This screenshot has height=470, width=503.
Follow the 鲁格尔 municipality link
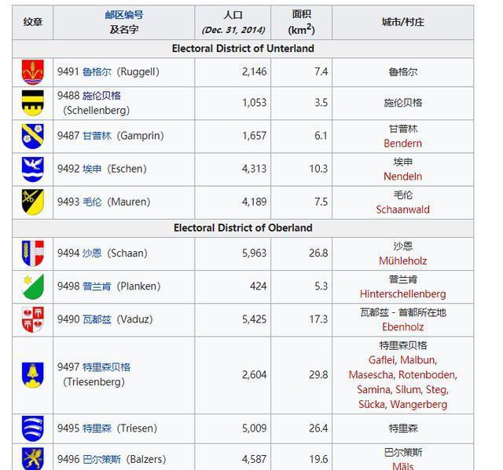pos(97,72)
